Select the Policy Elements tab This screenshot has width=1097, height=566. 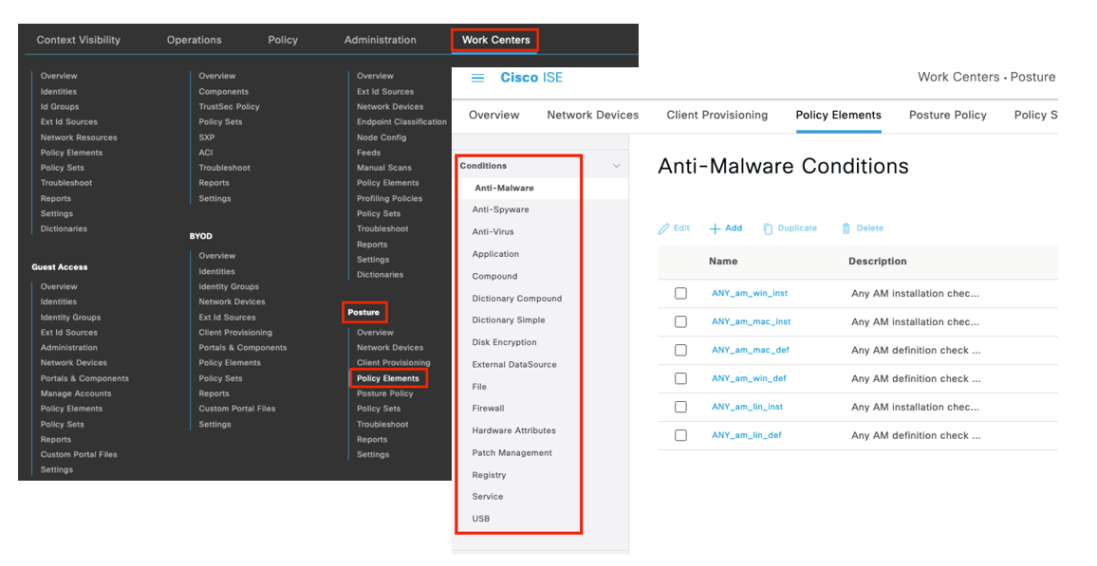[838, 116]
